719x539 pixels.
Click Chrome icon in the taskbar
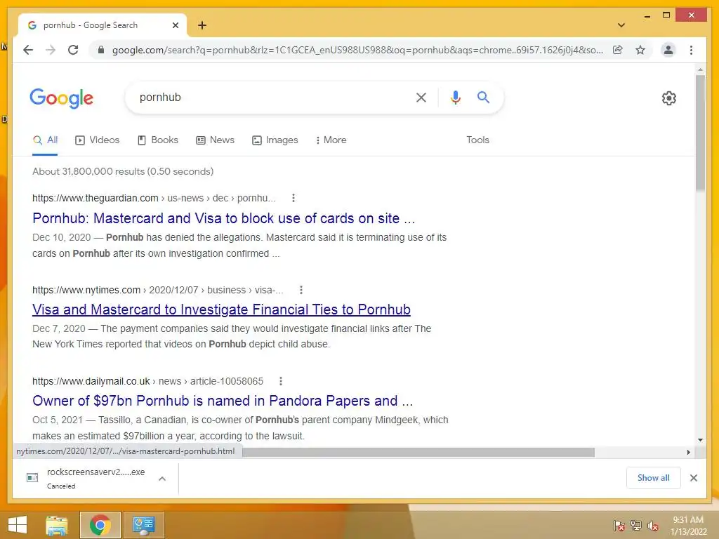[100, 525]
